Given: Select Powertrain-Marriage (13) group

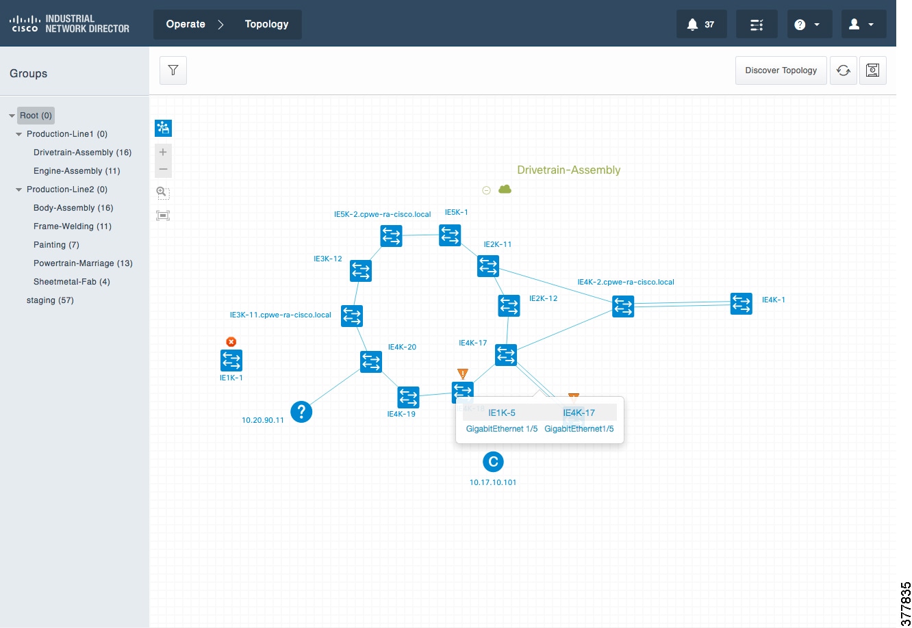Looking at the screenshot, I should (83, 263).
